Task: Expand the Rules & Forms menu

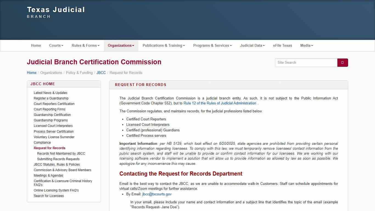Action: [x=85, y=46]
